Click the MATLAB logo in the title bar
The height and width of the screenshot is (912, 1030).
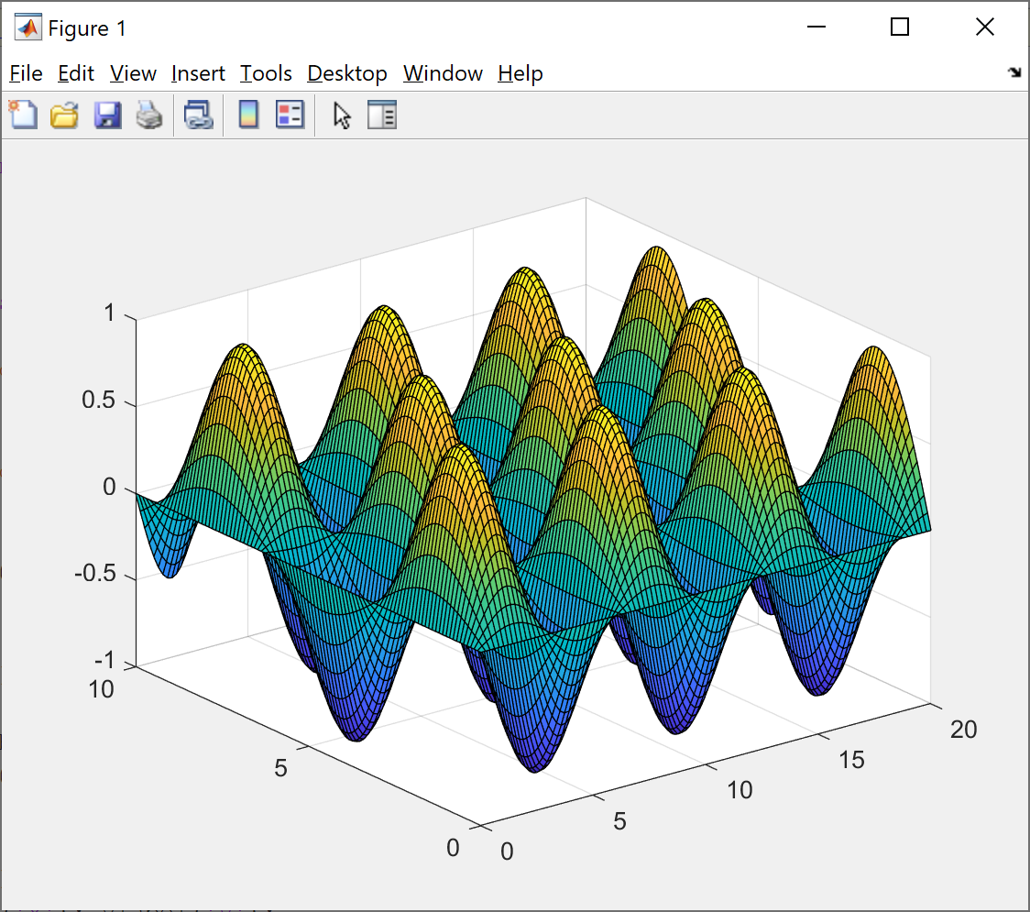[x=27, y=28]
